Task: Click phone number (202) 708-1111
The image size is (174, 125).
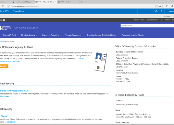Action: [x=122, y=61]
